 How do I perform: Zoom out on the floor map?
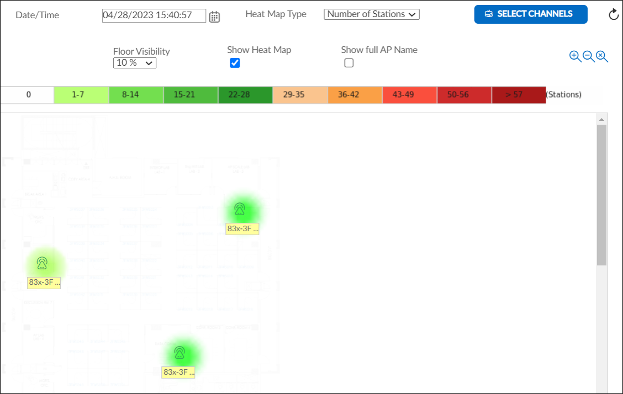588,56
